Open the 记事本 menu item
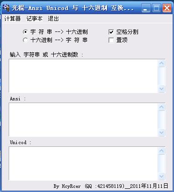 [35, 19]
